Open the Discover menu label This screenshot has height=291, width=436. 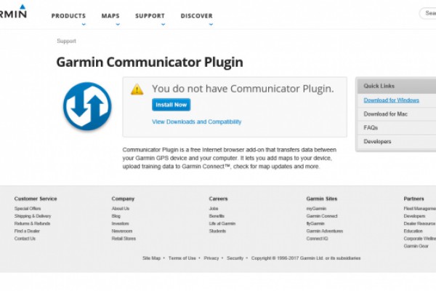197,16
